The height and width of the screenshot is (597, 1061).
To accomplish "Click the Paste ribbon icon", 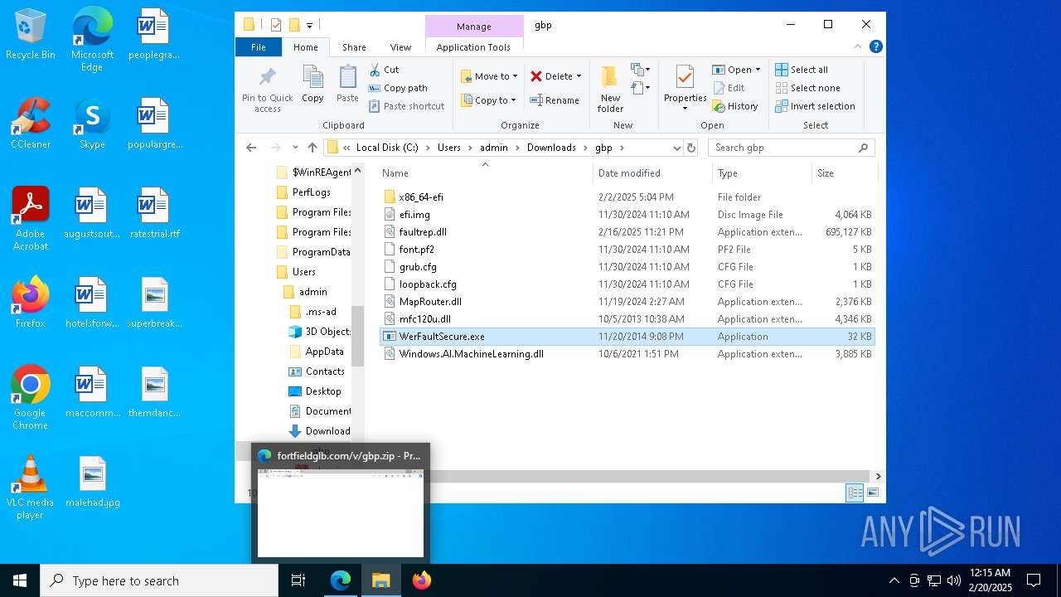I will (x=347, y=84).
